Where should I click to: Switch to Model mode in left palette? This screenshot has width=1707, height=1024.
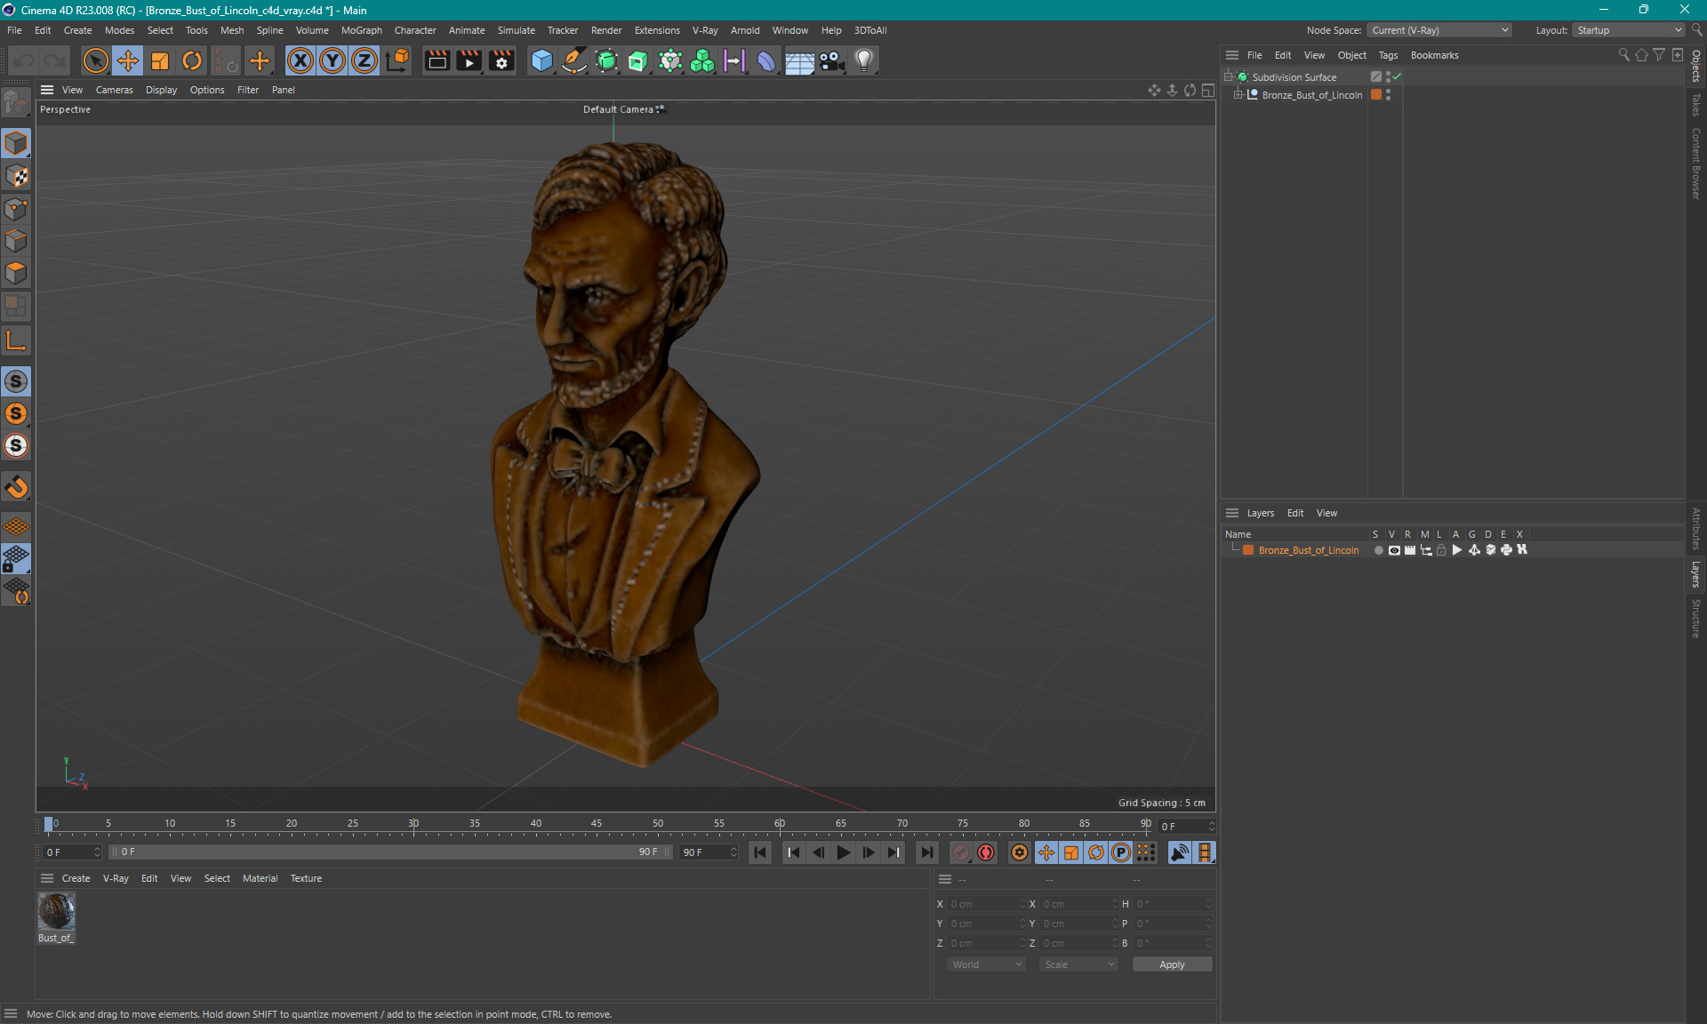[16, 143]
